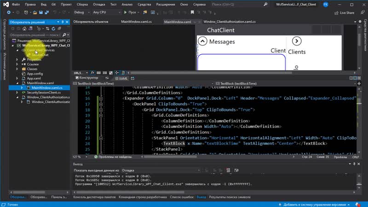Collapse the MainWindow.xaml tree node
Viewport: 368px width, 207px height.
click(x=17, y=83)
